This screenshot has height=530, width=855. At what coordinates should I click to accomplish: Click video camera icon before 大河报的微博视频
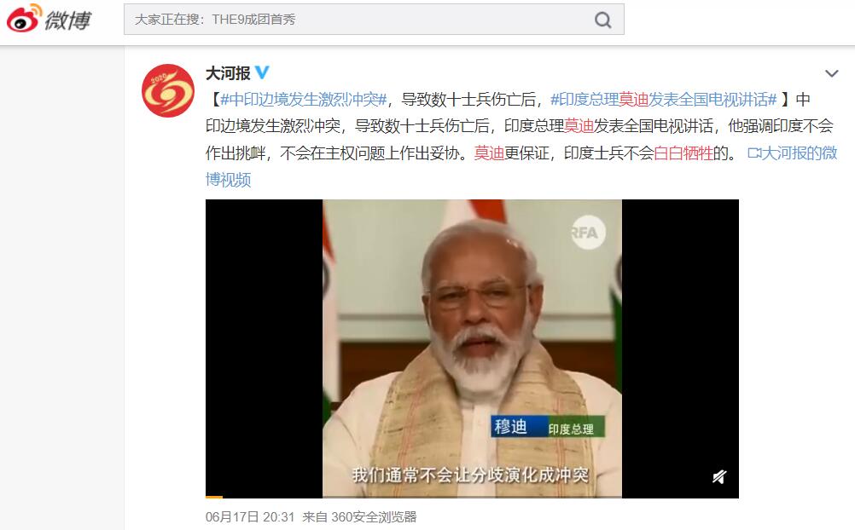[x=753, y=153]
